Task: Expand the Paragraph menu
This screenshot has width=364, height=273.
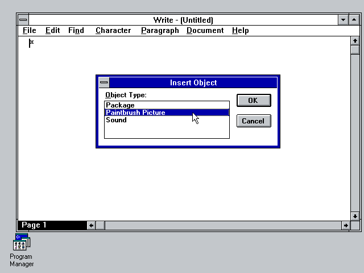Action: pos(160,31)
